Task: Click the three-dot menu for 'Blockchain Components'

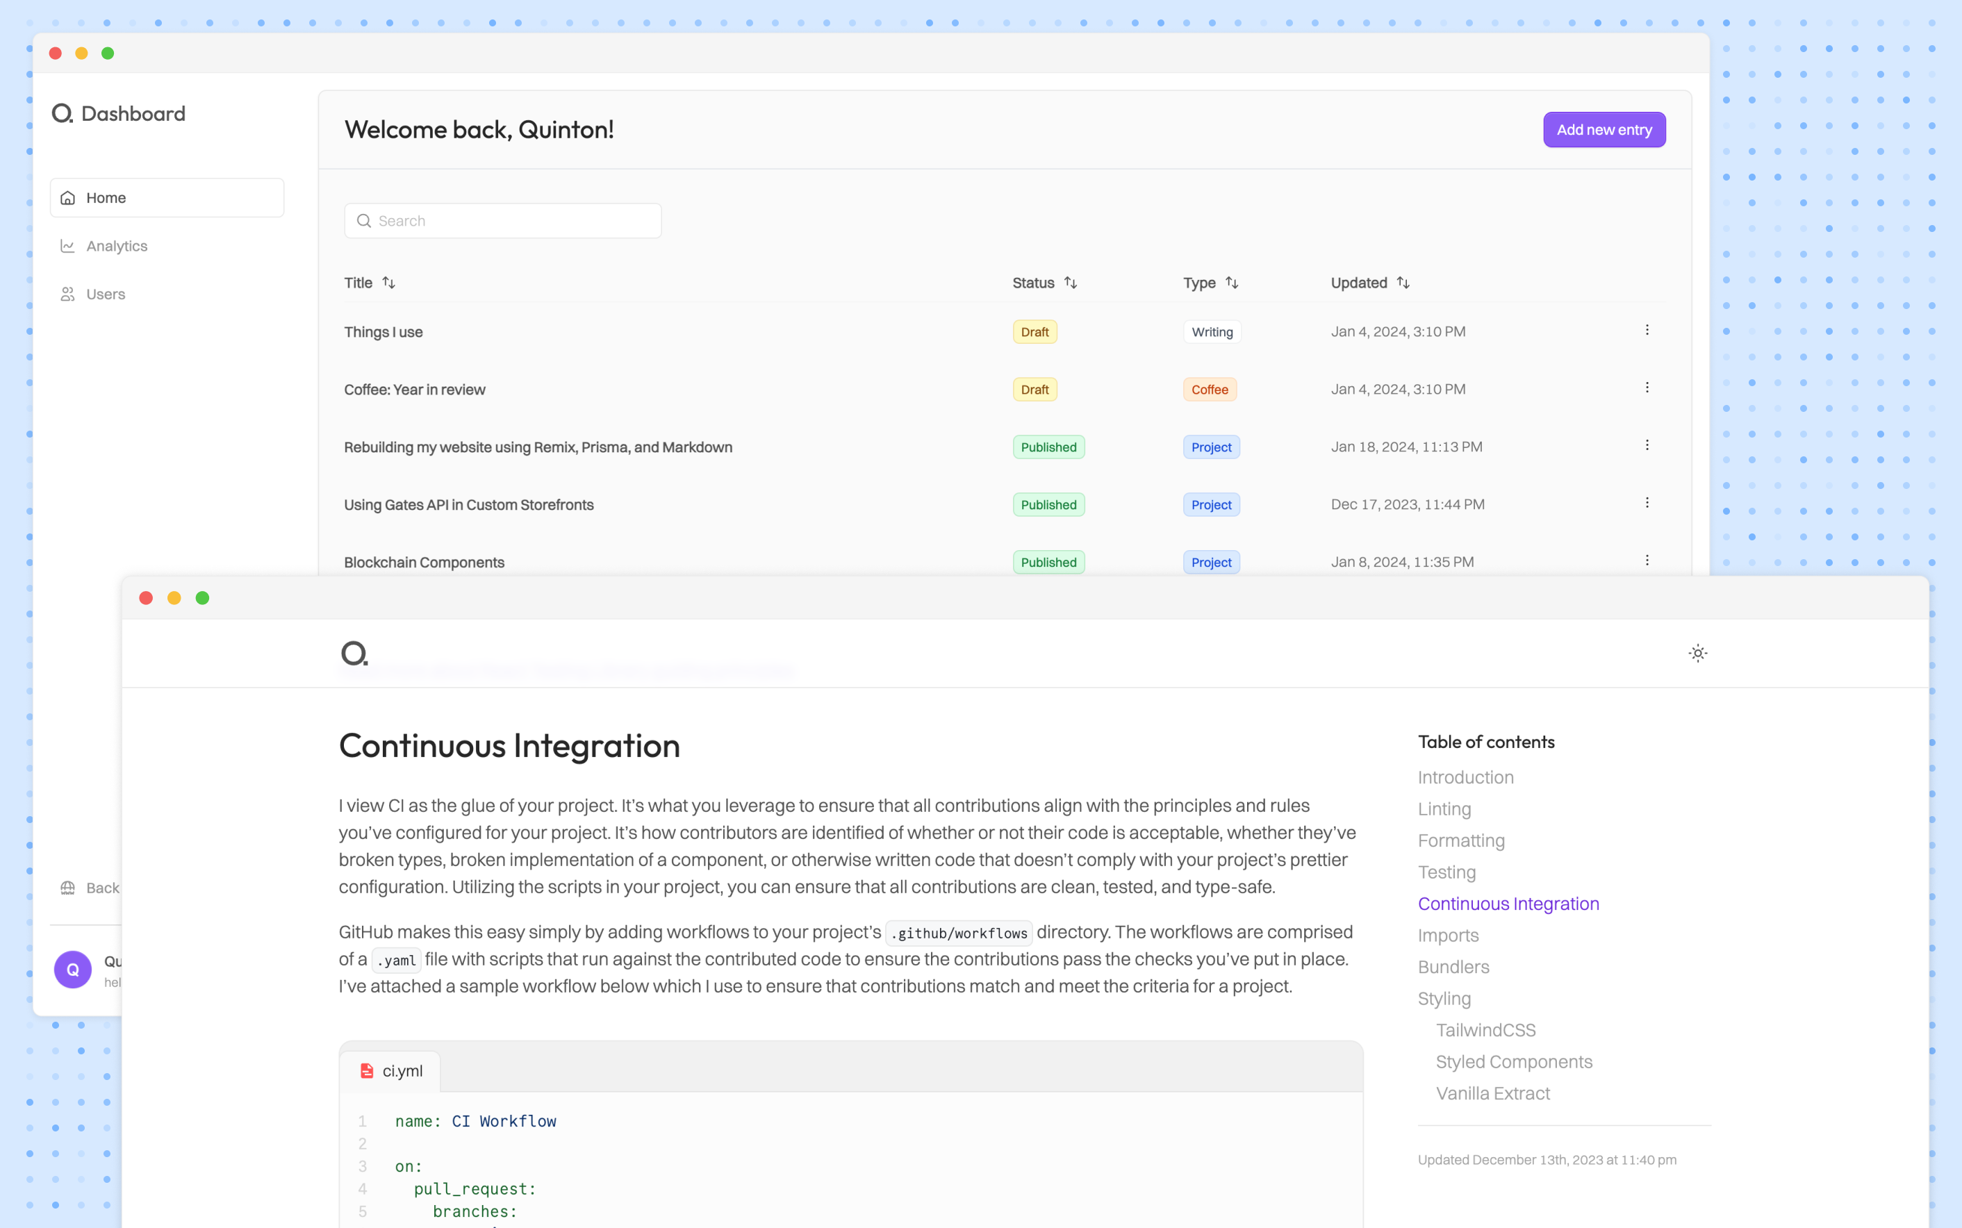Action: 1648,561
